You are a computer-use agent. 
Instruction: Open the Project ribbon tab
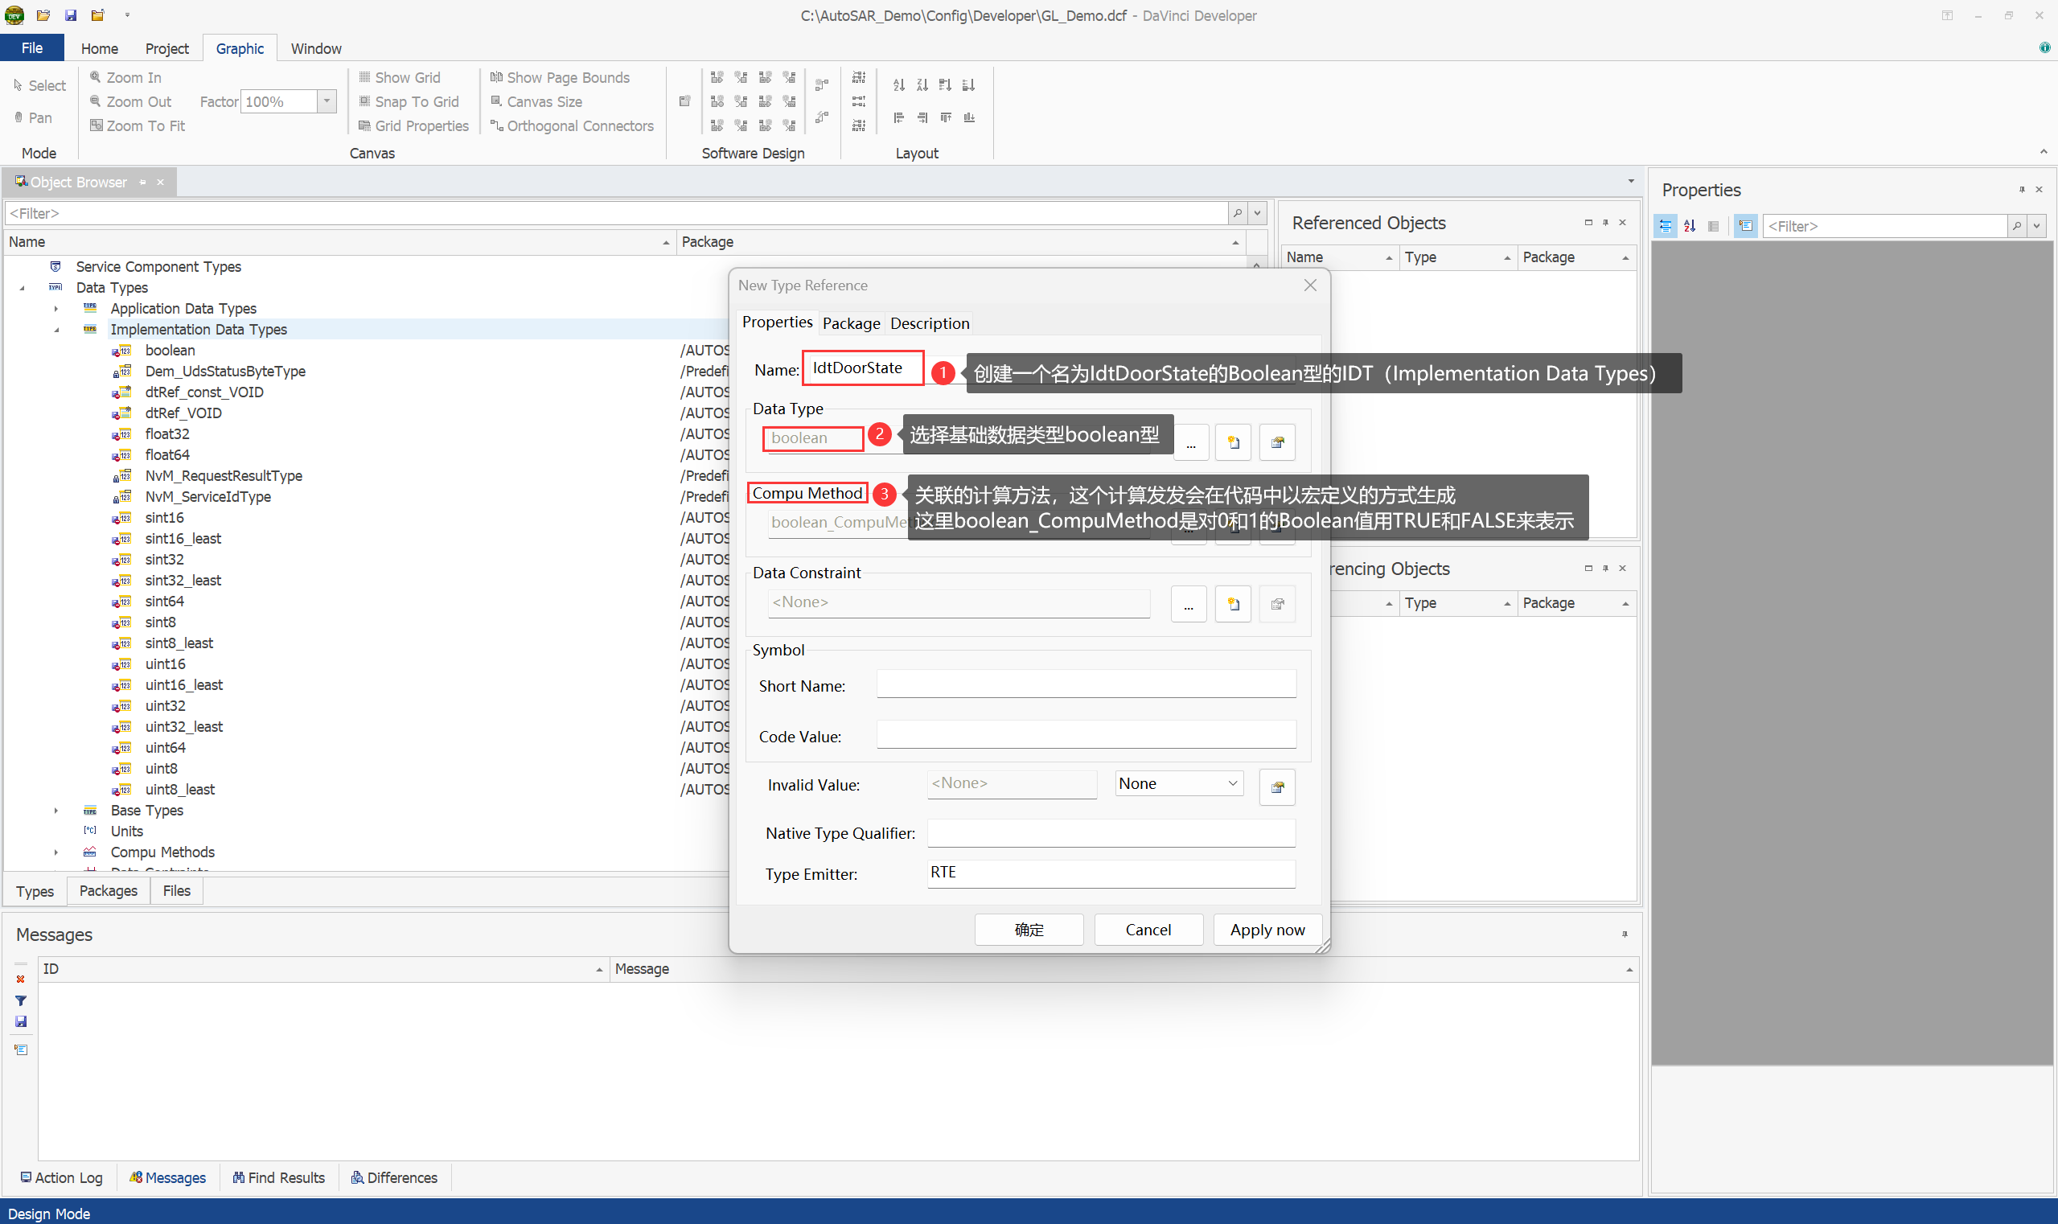click(x=166, y=49)
